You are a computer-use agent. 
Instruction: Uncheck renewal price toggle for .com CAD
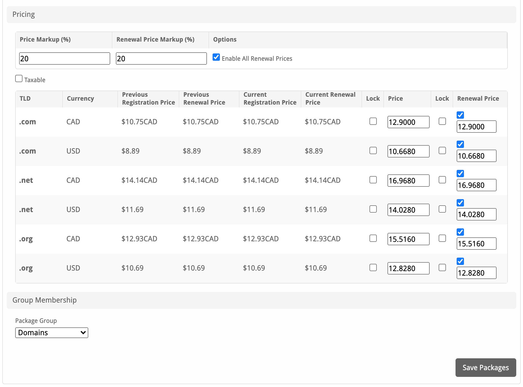pyautogui.click(x=460, y=115)
